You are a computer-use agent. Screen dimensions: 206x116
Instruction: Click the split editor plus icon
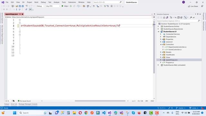click(154, 17)
